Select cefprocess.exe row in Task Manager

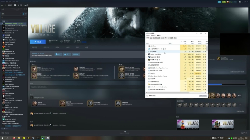coord(176,62)
